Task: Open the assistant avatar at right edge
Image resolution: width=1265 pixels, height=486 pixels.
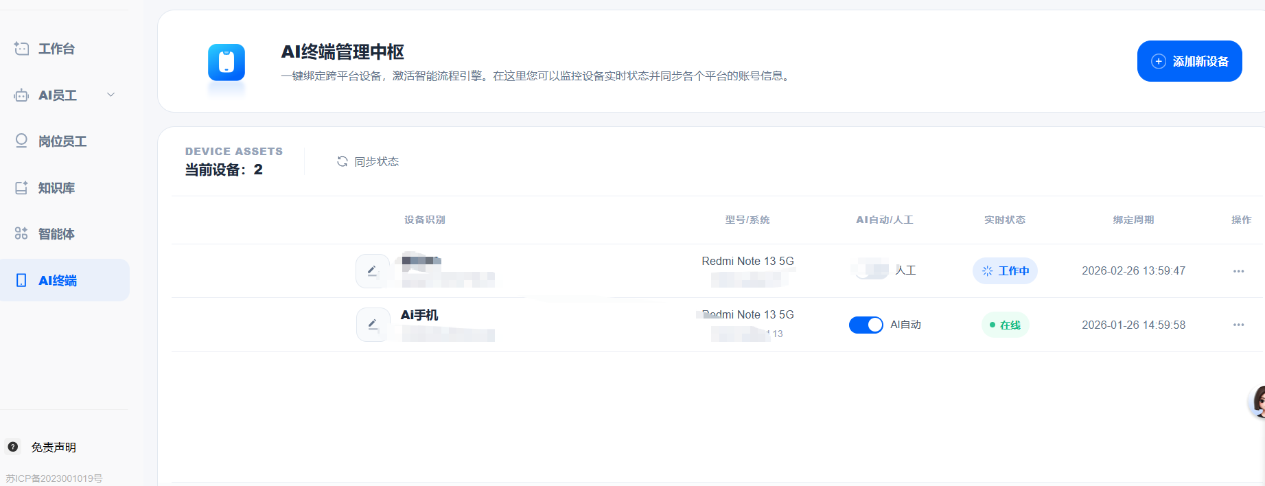Action: point(1257,402)
